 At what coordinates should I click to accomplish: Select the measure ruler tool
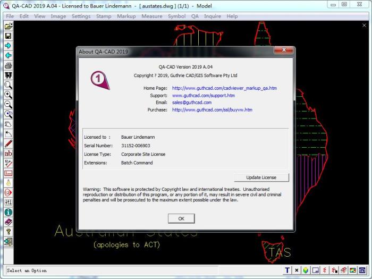[x=9, y=163]
